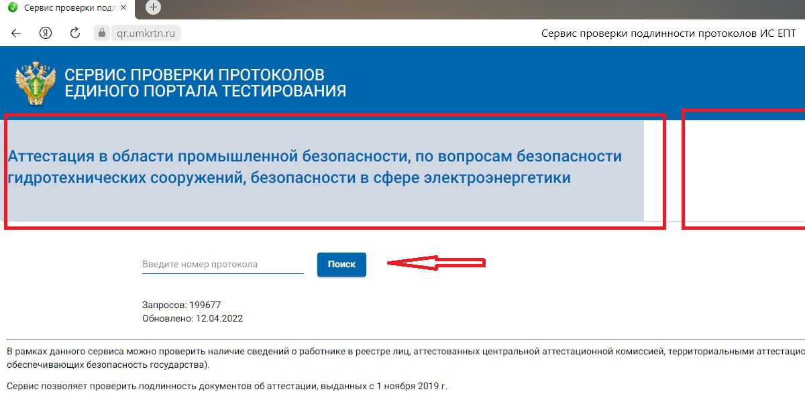The height and width of the screenshot is (414, 805).
Task: Open a new tab with plus button
Action: coord(153,7)
